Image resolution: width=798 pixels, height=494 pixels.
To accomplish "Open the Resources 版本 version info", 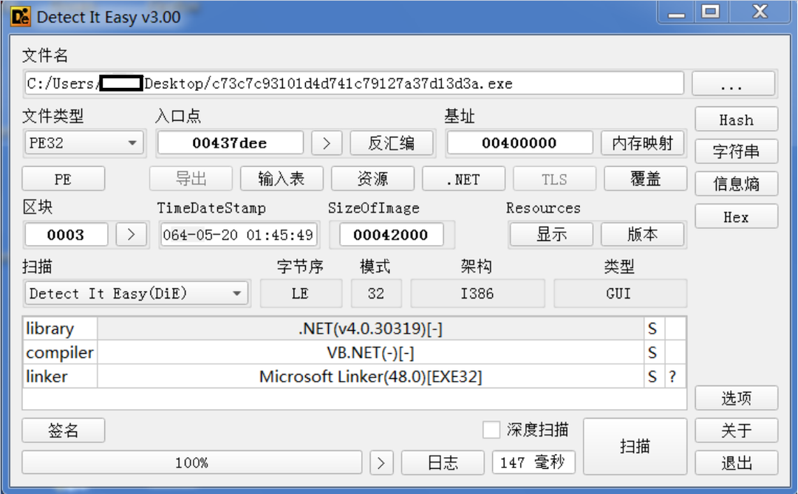I will click(x=642, y=235).
